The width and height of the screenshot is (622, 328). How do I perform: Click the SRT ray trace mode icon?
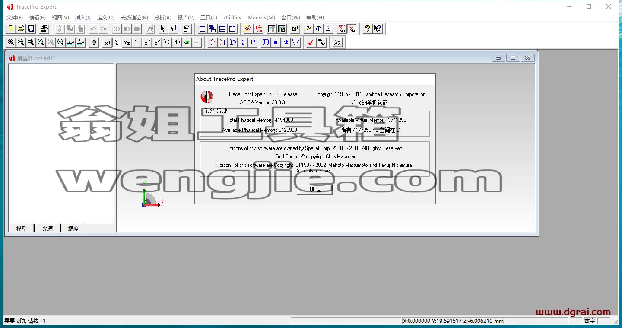(x=342, y=29)
